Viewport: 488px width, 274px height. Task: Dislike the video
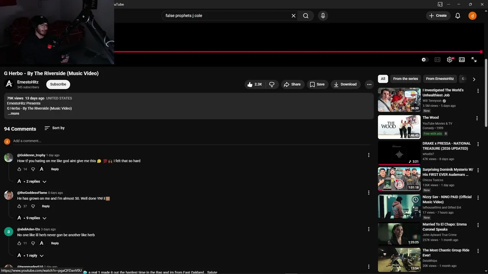tap(272, 84)
